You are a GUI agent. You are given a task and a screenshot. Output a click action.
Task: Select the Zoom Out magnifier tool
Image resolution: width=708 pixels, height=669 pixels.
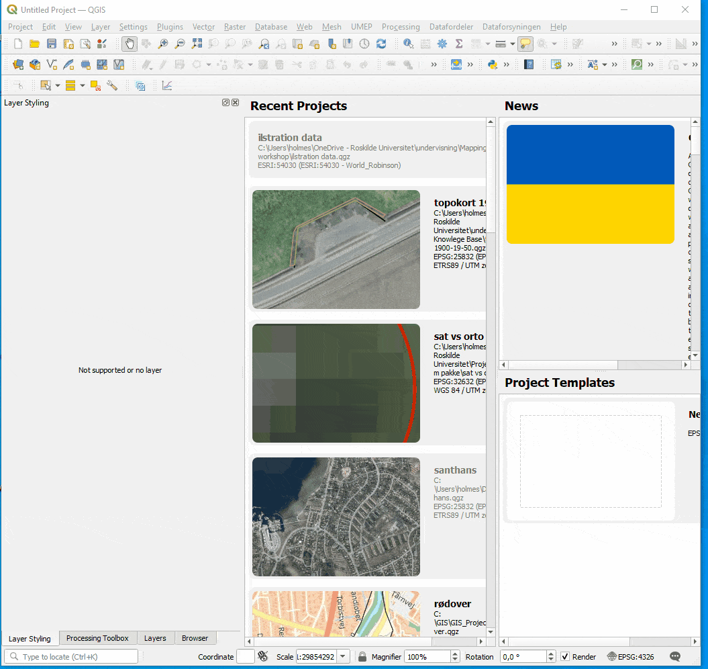[180, 44]
